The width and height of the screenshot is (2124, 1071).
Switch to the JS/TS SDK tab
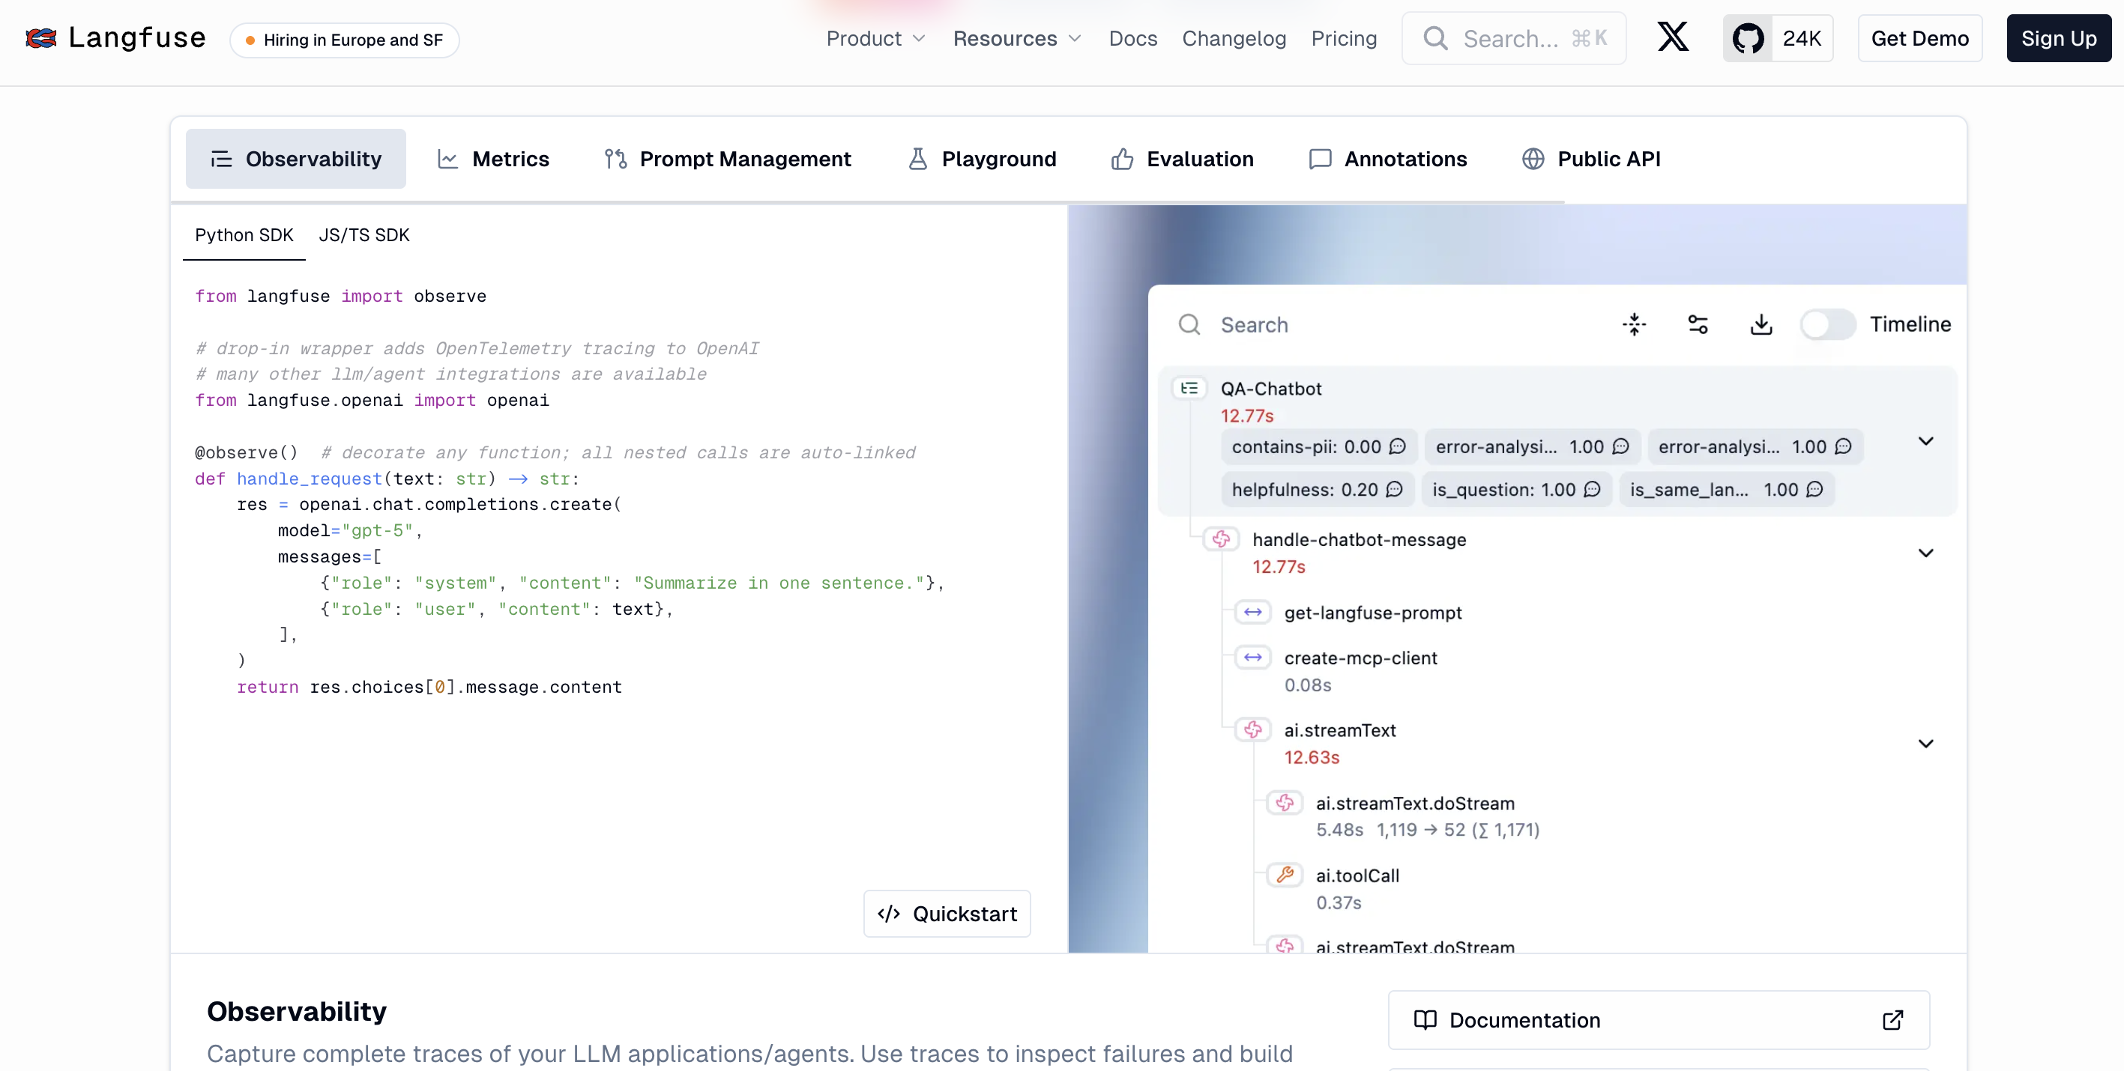pos(363,236)
